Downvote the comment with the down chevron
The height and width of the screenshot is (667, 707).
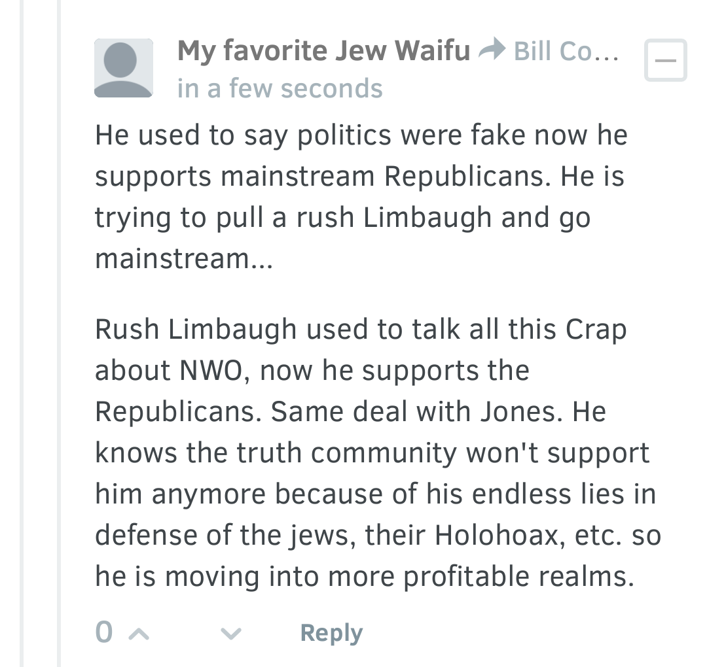(231, 634)
